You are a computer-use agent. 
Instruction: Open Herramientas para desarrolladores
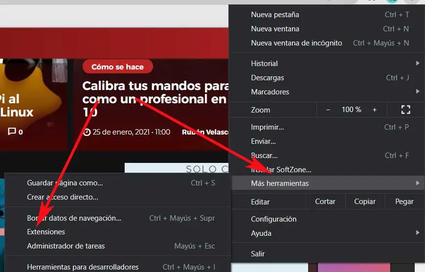click(118, 267)
